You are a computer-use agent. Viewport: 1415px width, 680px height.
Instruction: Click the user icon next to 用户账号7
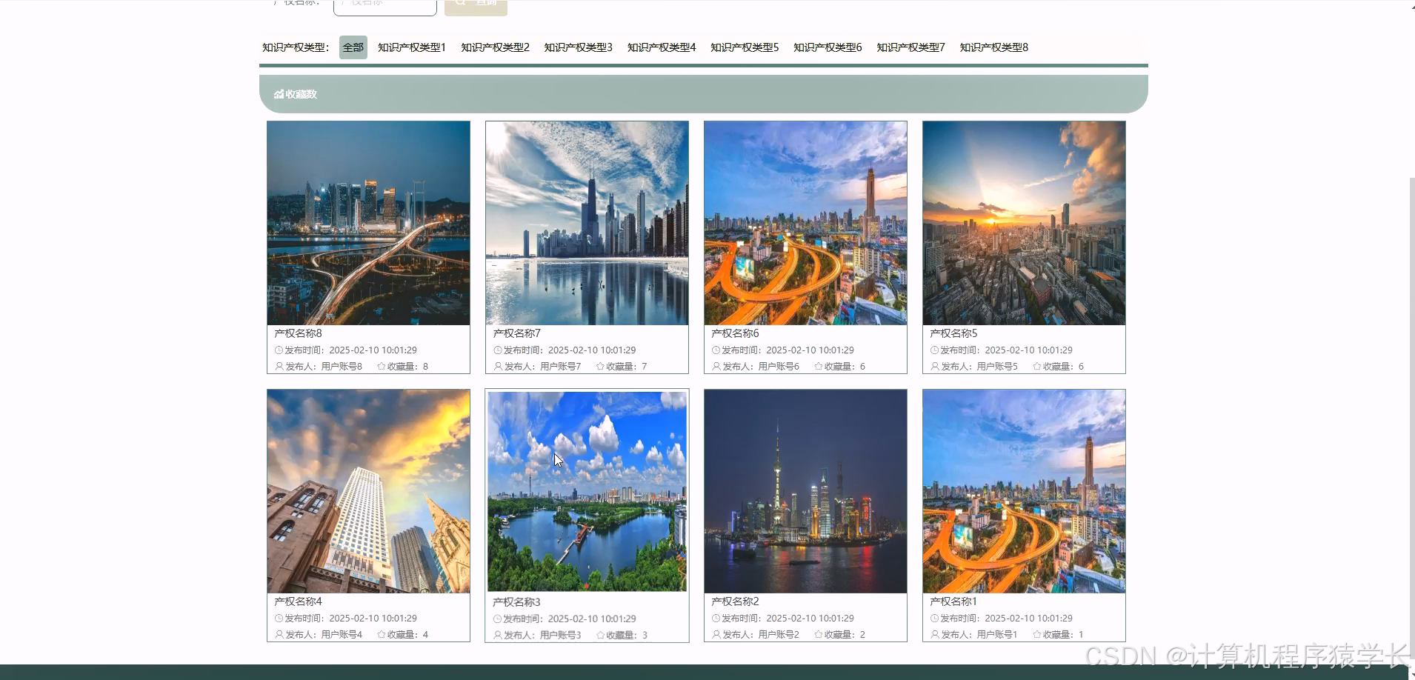[498, 367]
